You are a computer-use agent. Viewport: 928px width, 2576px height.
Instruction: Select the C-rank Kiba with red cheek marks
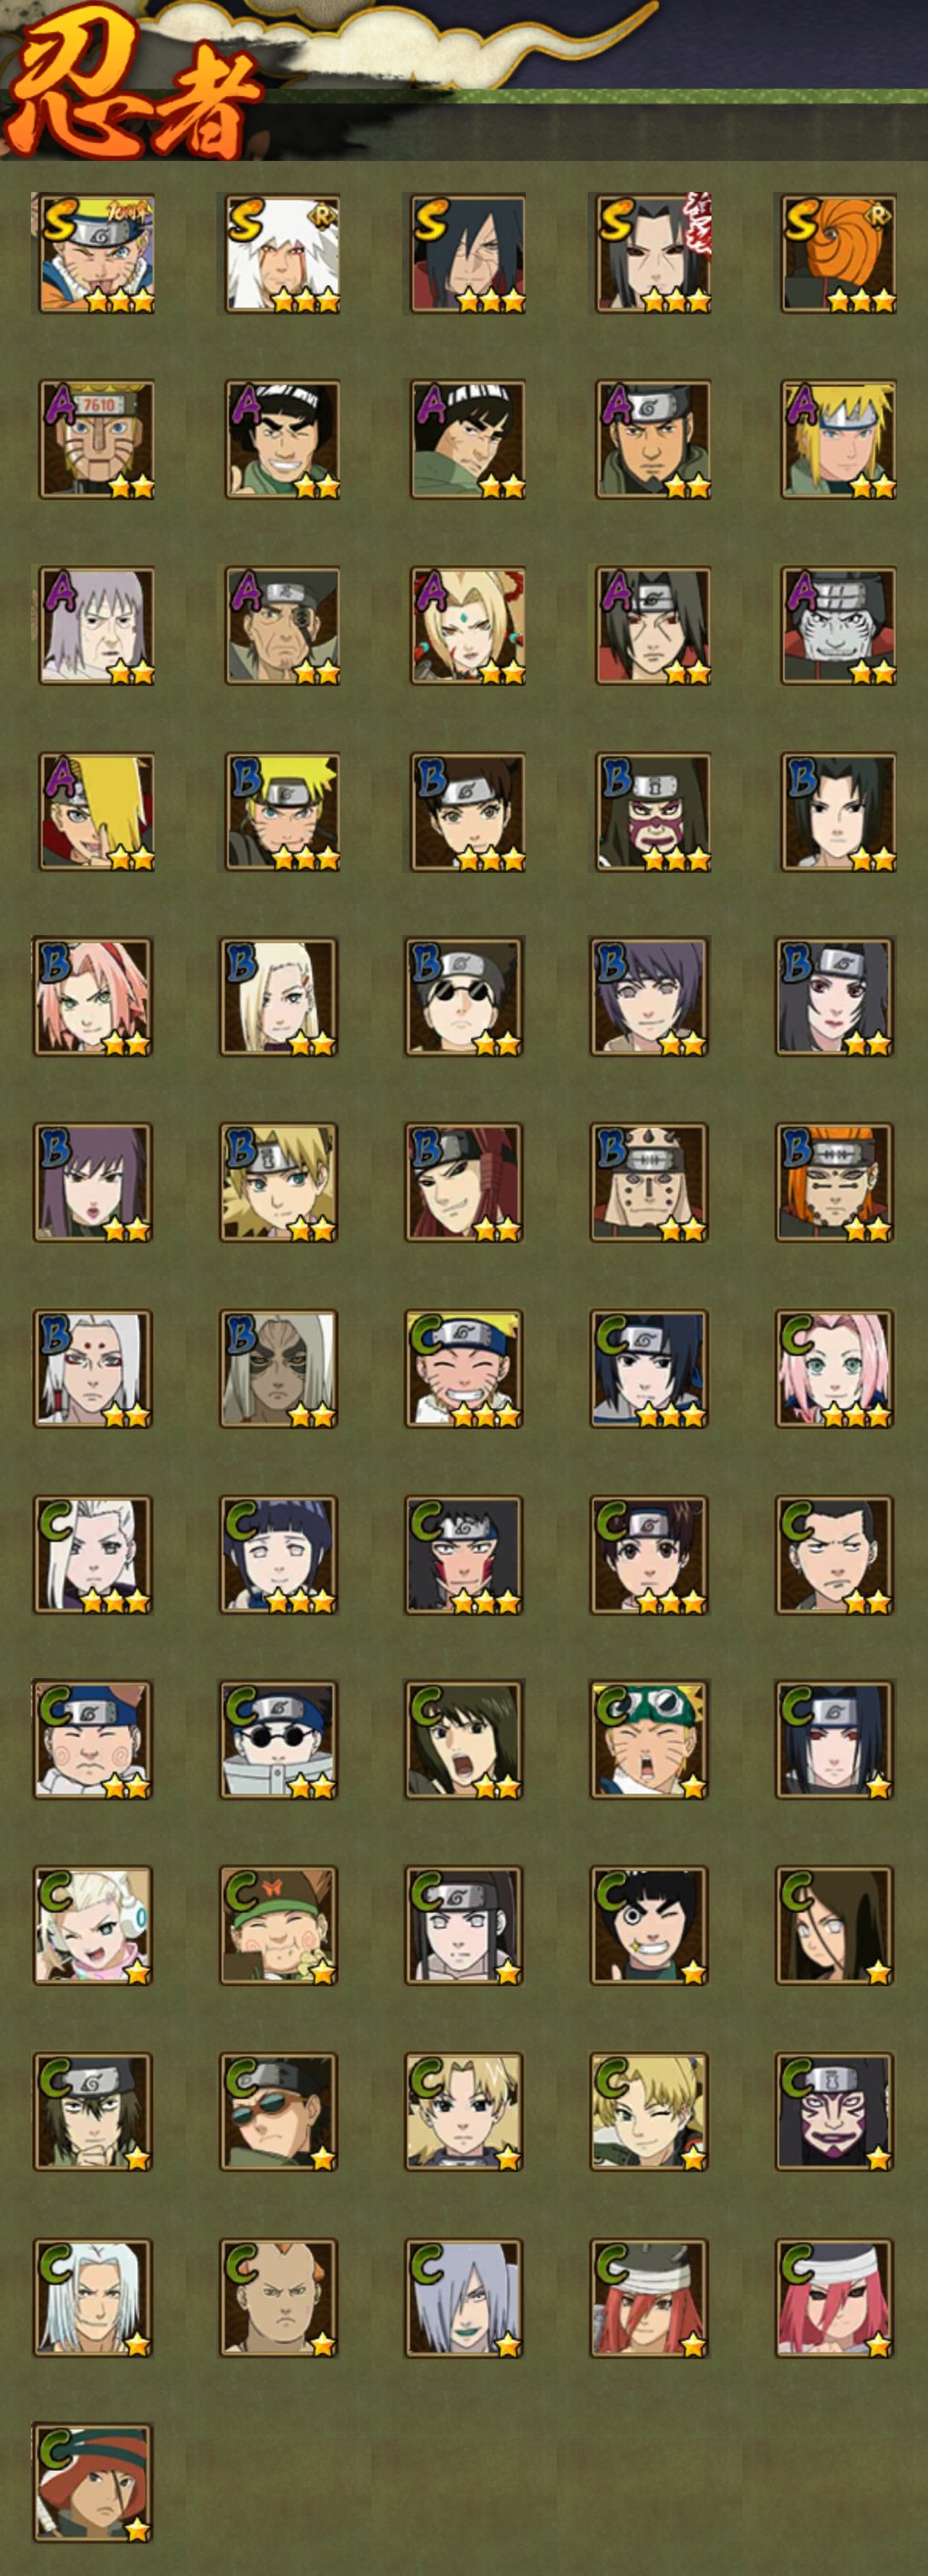pyautogui.click(x=463, y=1555)
